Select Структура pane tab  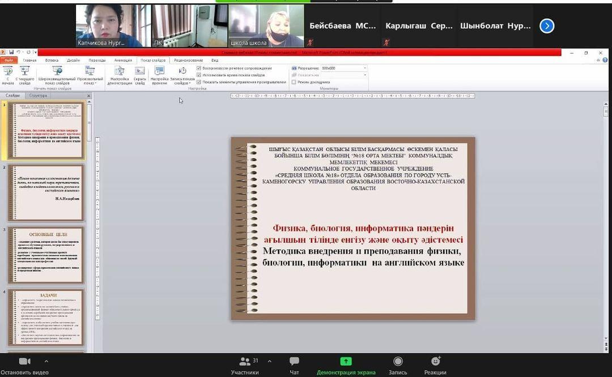[x=38, y=96]
